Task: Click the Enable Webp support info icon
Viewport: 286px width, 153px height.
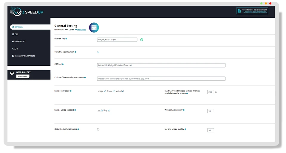Action: click(x=75, y=110)
